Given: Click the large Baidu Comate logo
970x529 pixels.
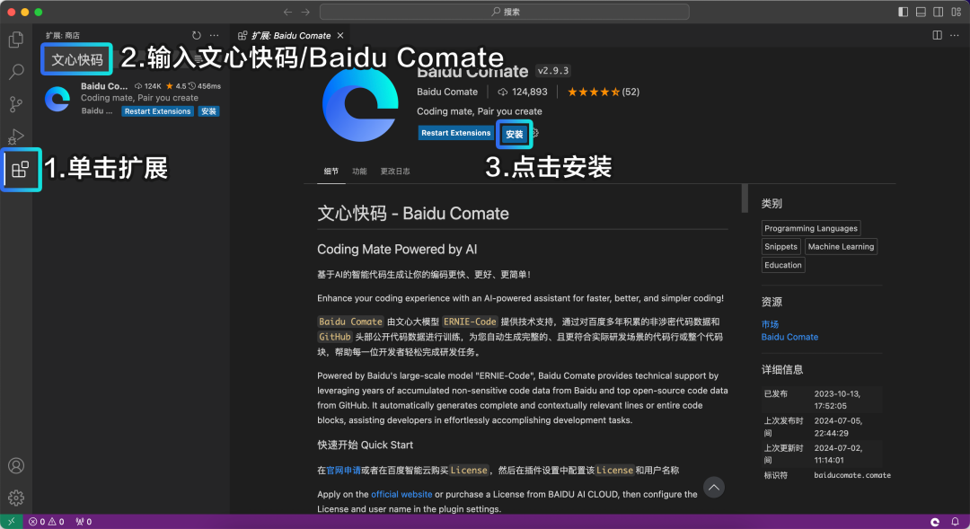Looking at the screenshot, I should 361,105.
